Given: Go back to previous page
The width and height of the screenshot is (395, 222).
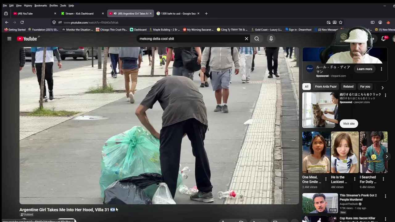Looking at the screenshot, I should pos(7,22).
